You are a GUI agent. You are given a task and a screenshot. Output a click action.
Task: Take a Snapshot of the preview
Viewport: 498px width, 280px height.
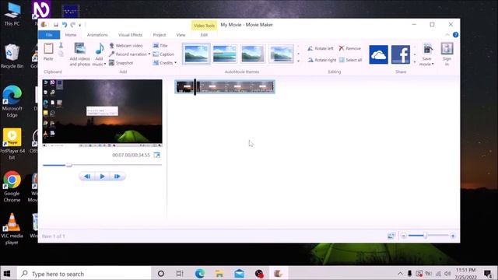(x=121, y=63)
